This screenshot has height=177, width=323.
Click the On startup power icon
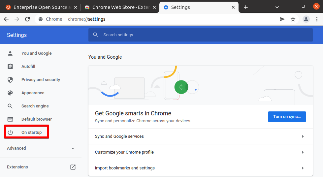click(x=10, y=133)
